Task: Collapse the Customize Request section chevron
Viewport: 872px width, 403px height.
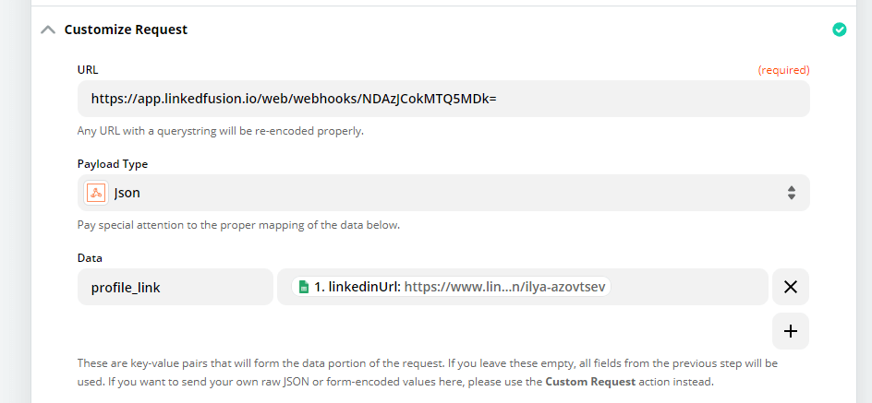Action: pos(48,30)
